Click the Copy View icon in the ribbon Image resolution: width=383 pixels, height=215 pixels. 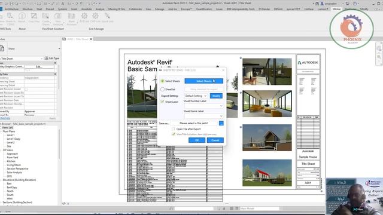click(x=34, y=16)
